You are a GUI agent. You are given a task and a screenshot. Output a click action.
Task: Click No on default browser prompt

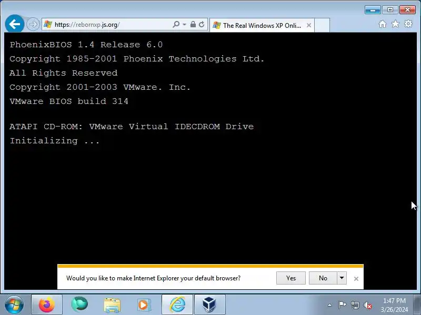coord(323,278)
